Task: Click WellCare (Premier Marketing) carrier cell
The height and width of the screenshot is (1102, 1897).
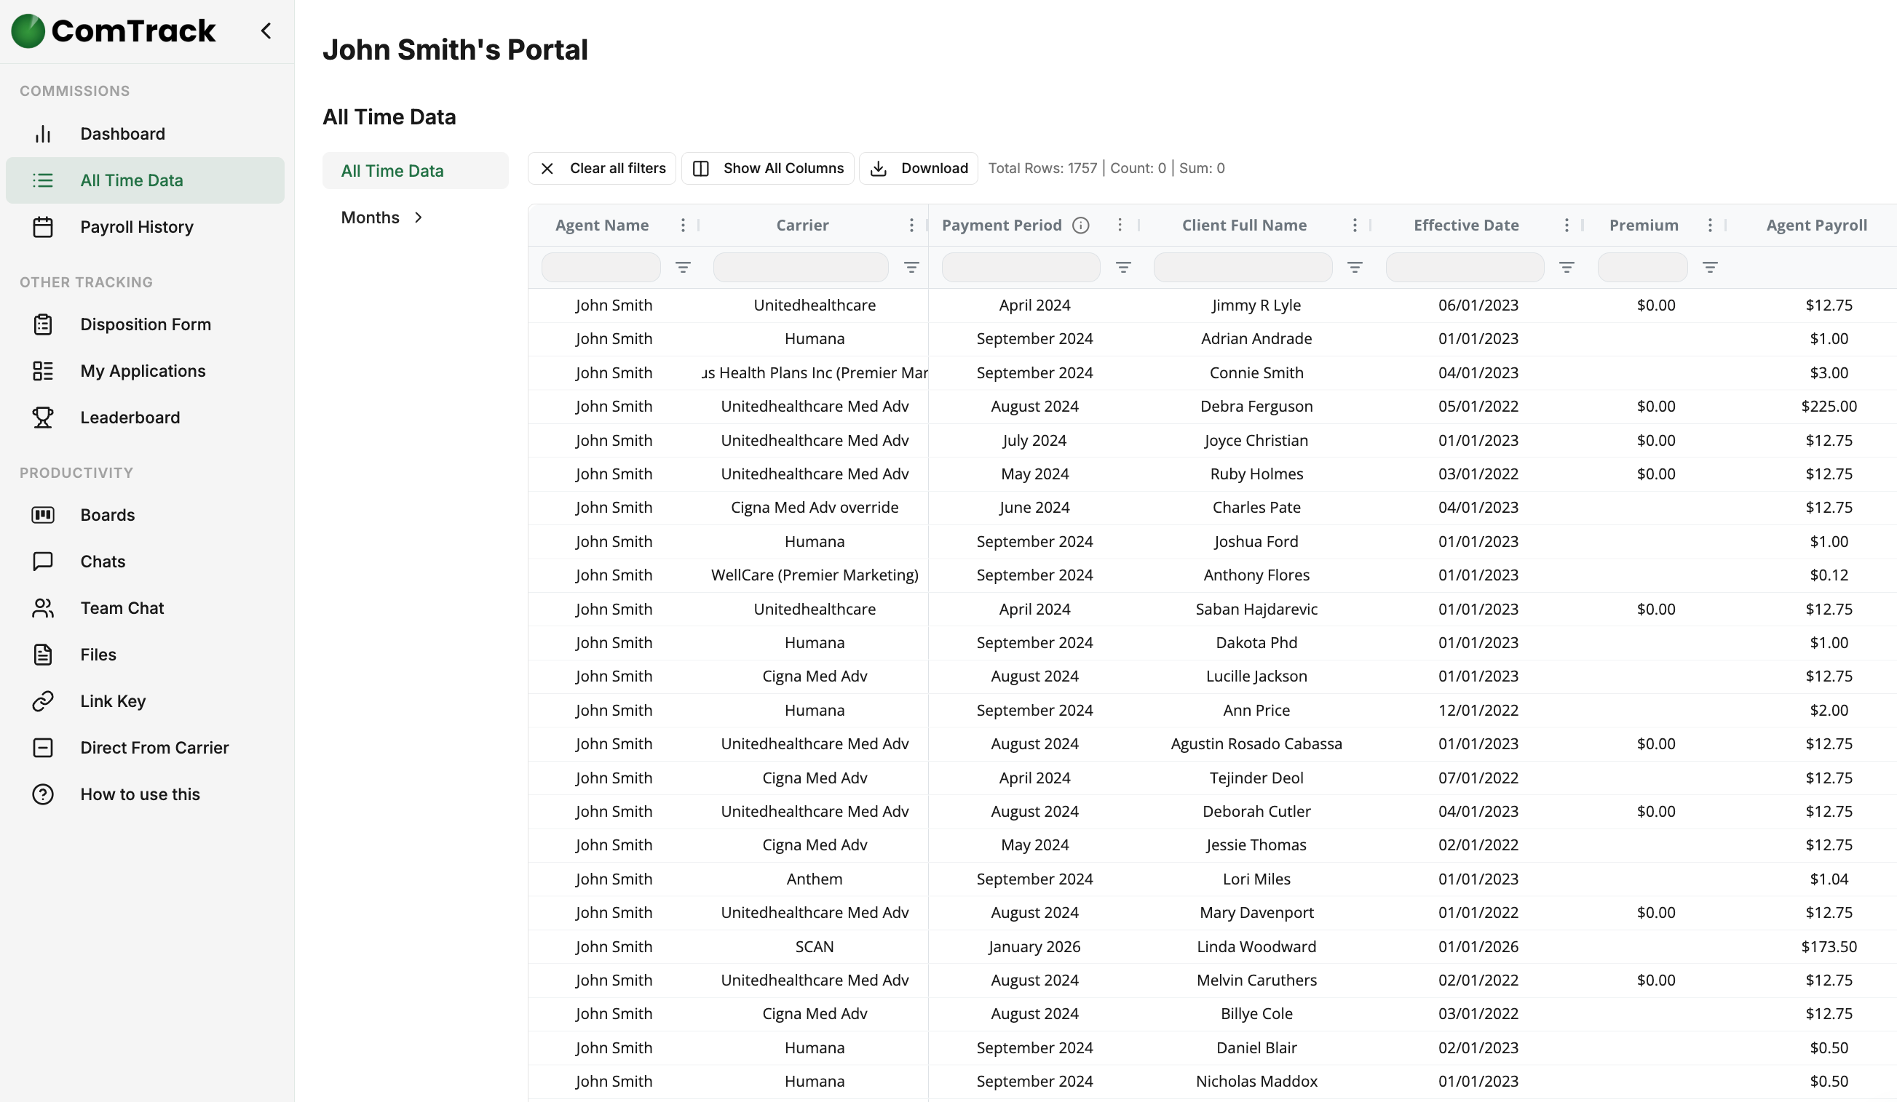Action: click(815, 575)
